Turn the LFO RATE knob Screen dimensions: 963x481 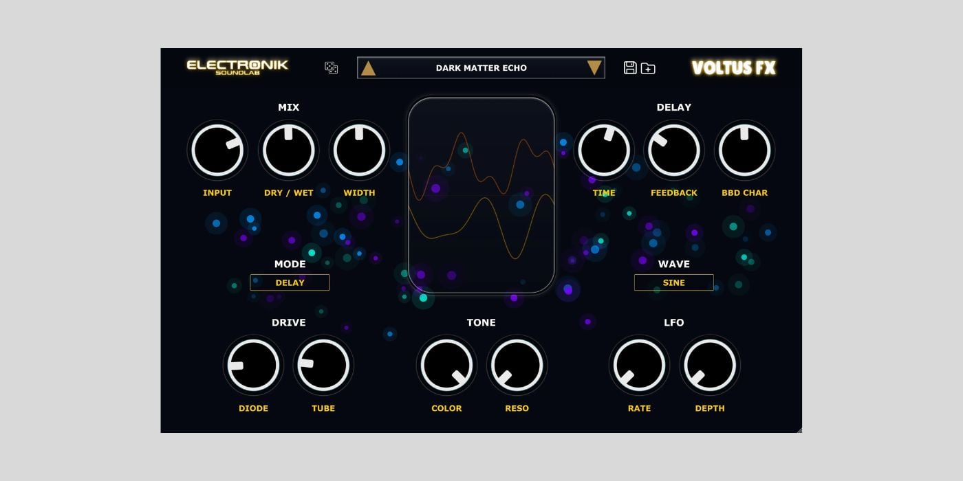pos(639,366)
